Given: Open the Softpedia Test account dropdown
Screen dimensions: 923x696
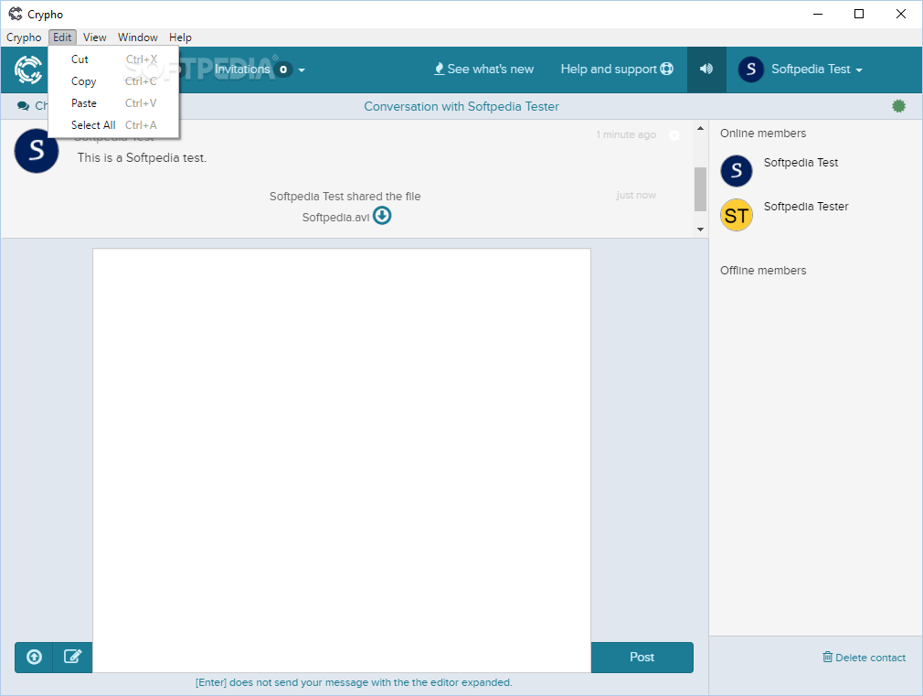Looking at the screenshot, I should point(816,70).
